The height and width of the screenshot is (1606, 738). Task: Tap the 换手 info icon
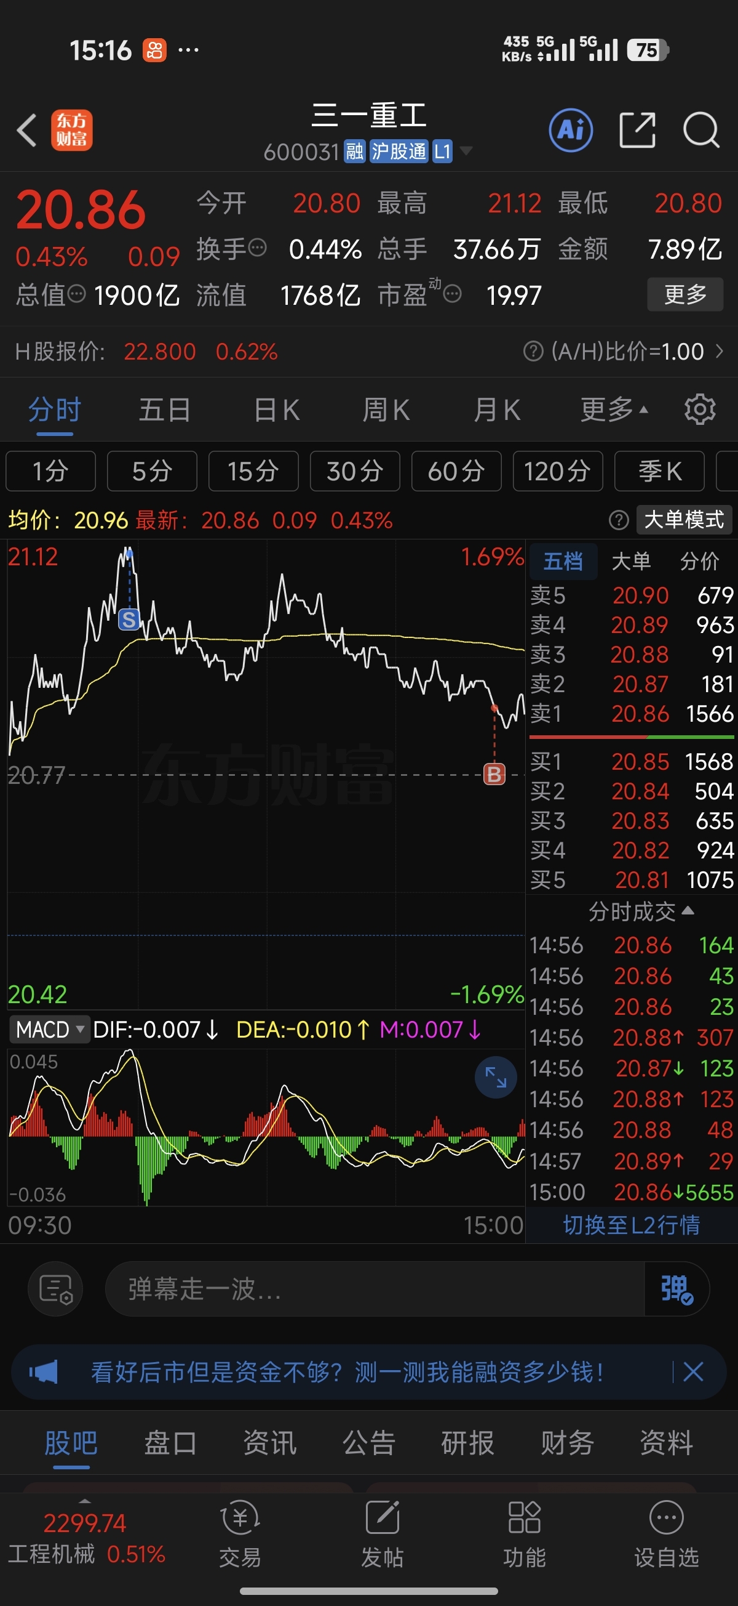pos(257,248)
